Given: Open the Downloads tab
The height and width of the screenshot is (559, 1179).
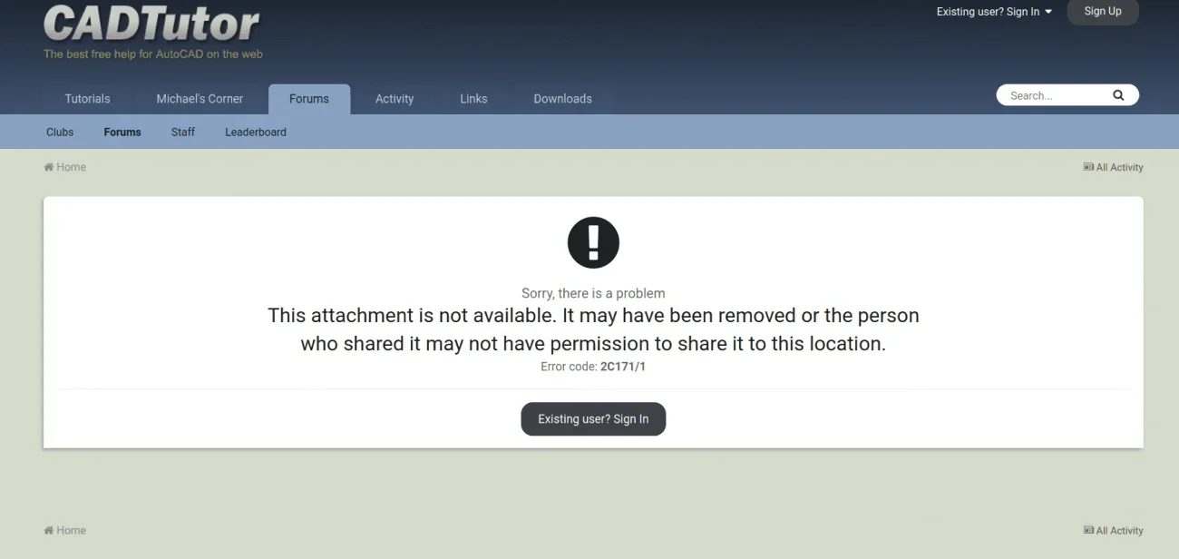Looking at the screenshot, I should [x=562, y=99].
